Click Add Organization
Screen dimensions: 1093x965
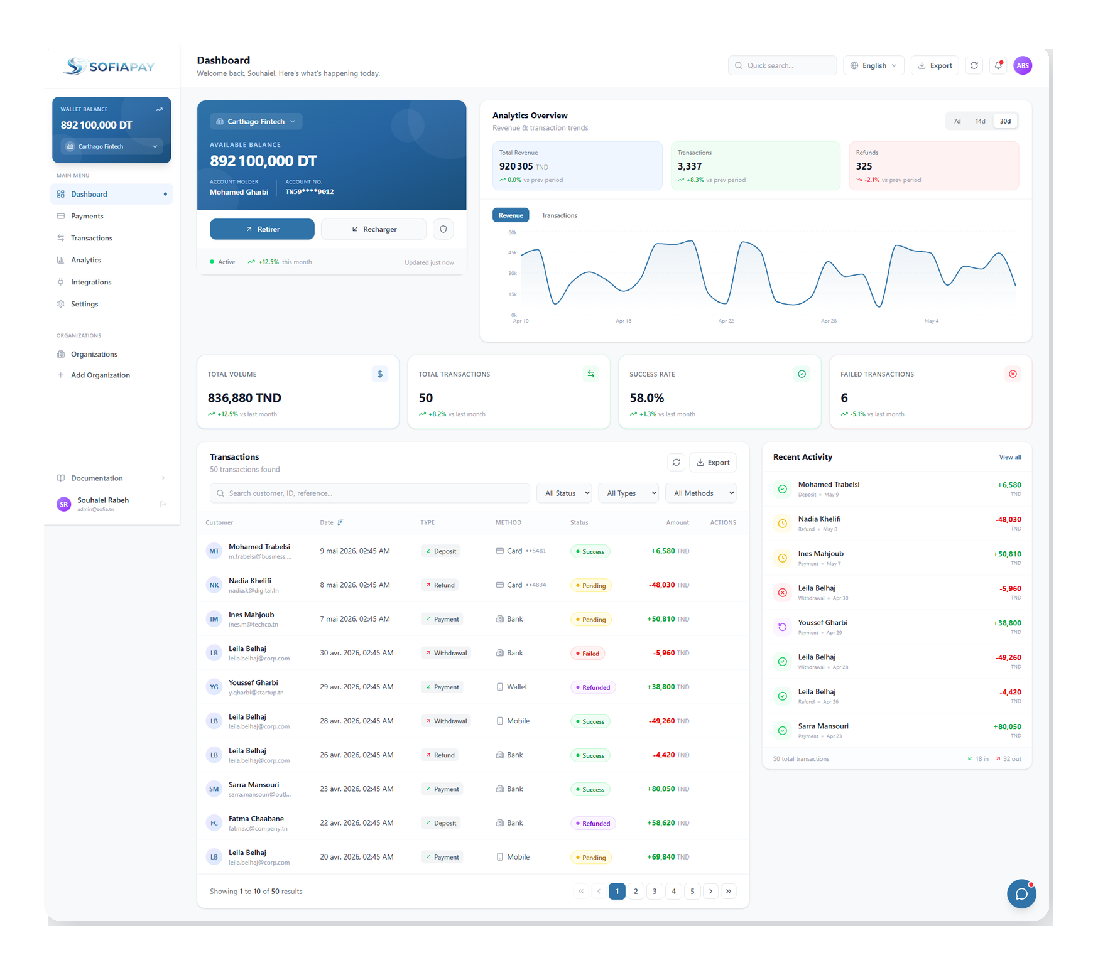111,375
